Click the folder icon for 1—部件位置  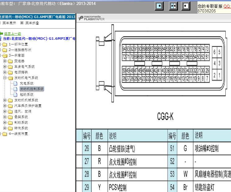(x=5, y=44)
